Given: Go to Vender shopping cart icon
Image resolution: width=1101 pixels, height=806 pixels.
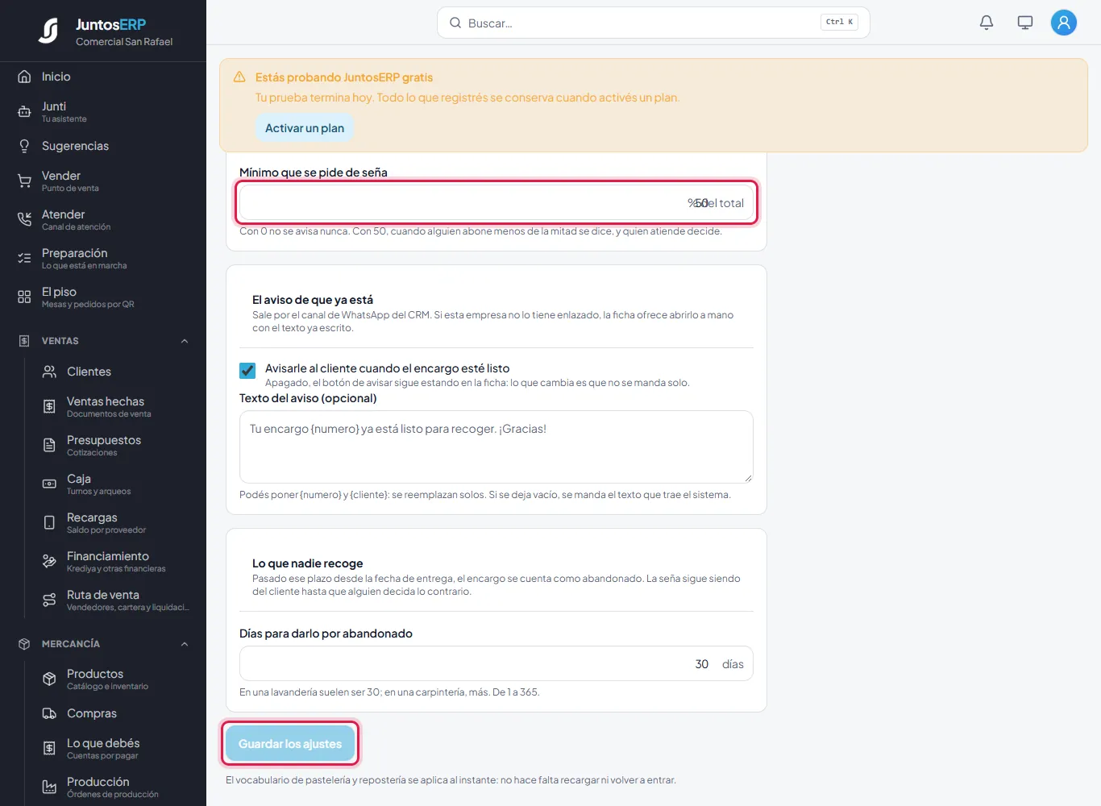Looking at the screenshot, I should 24,181.
